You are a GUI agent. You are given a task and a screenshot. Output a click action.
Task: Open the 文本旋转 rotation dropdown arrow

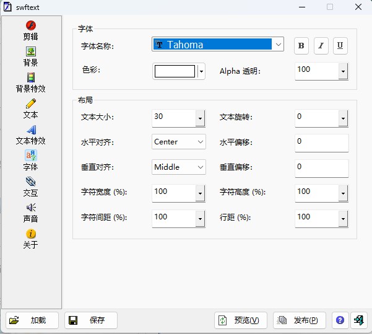coord(343,118)
